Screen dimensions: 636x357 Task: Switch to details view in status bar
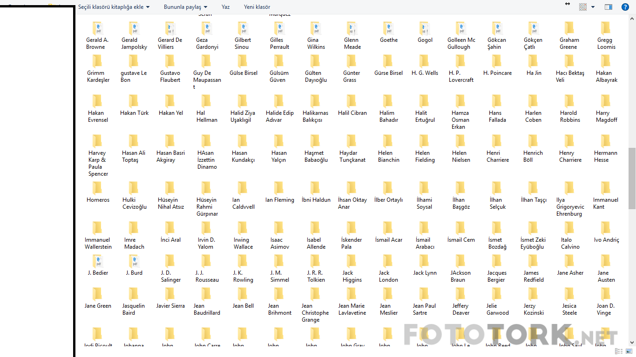[x=619, y=351]
